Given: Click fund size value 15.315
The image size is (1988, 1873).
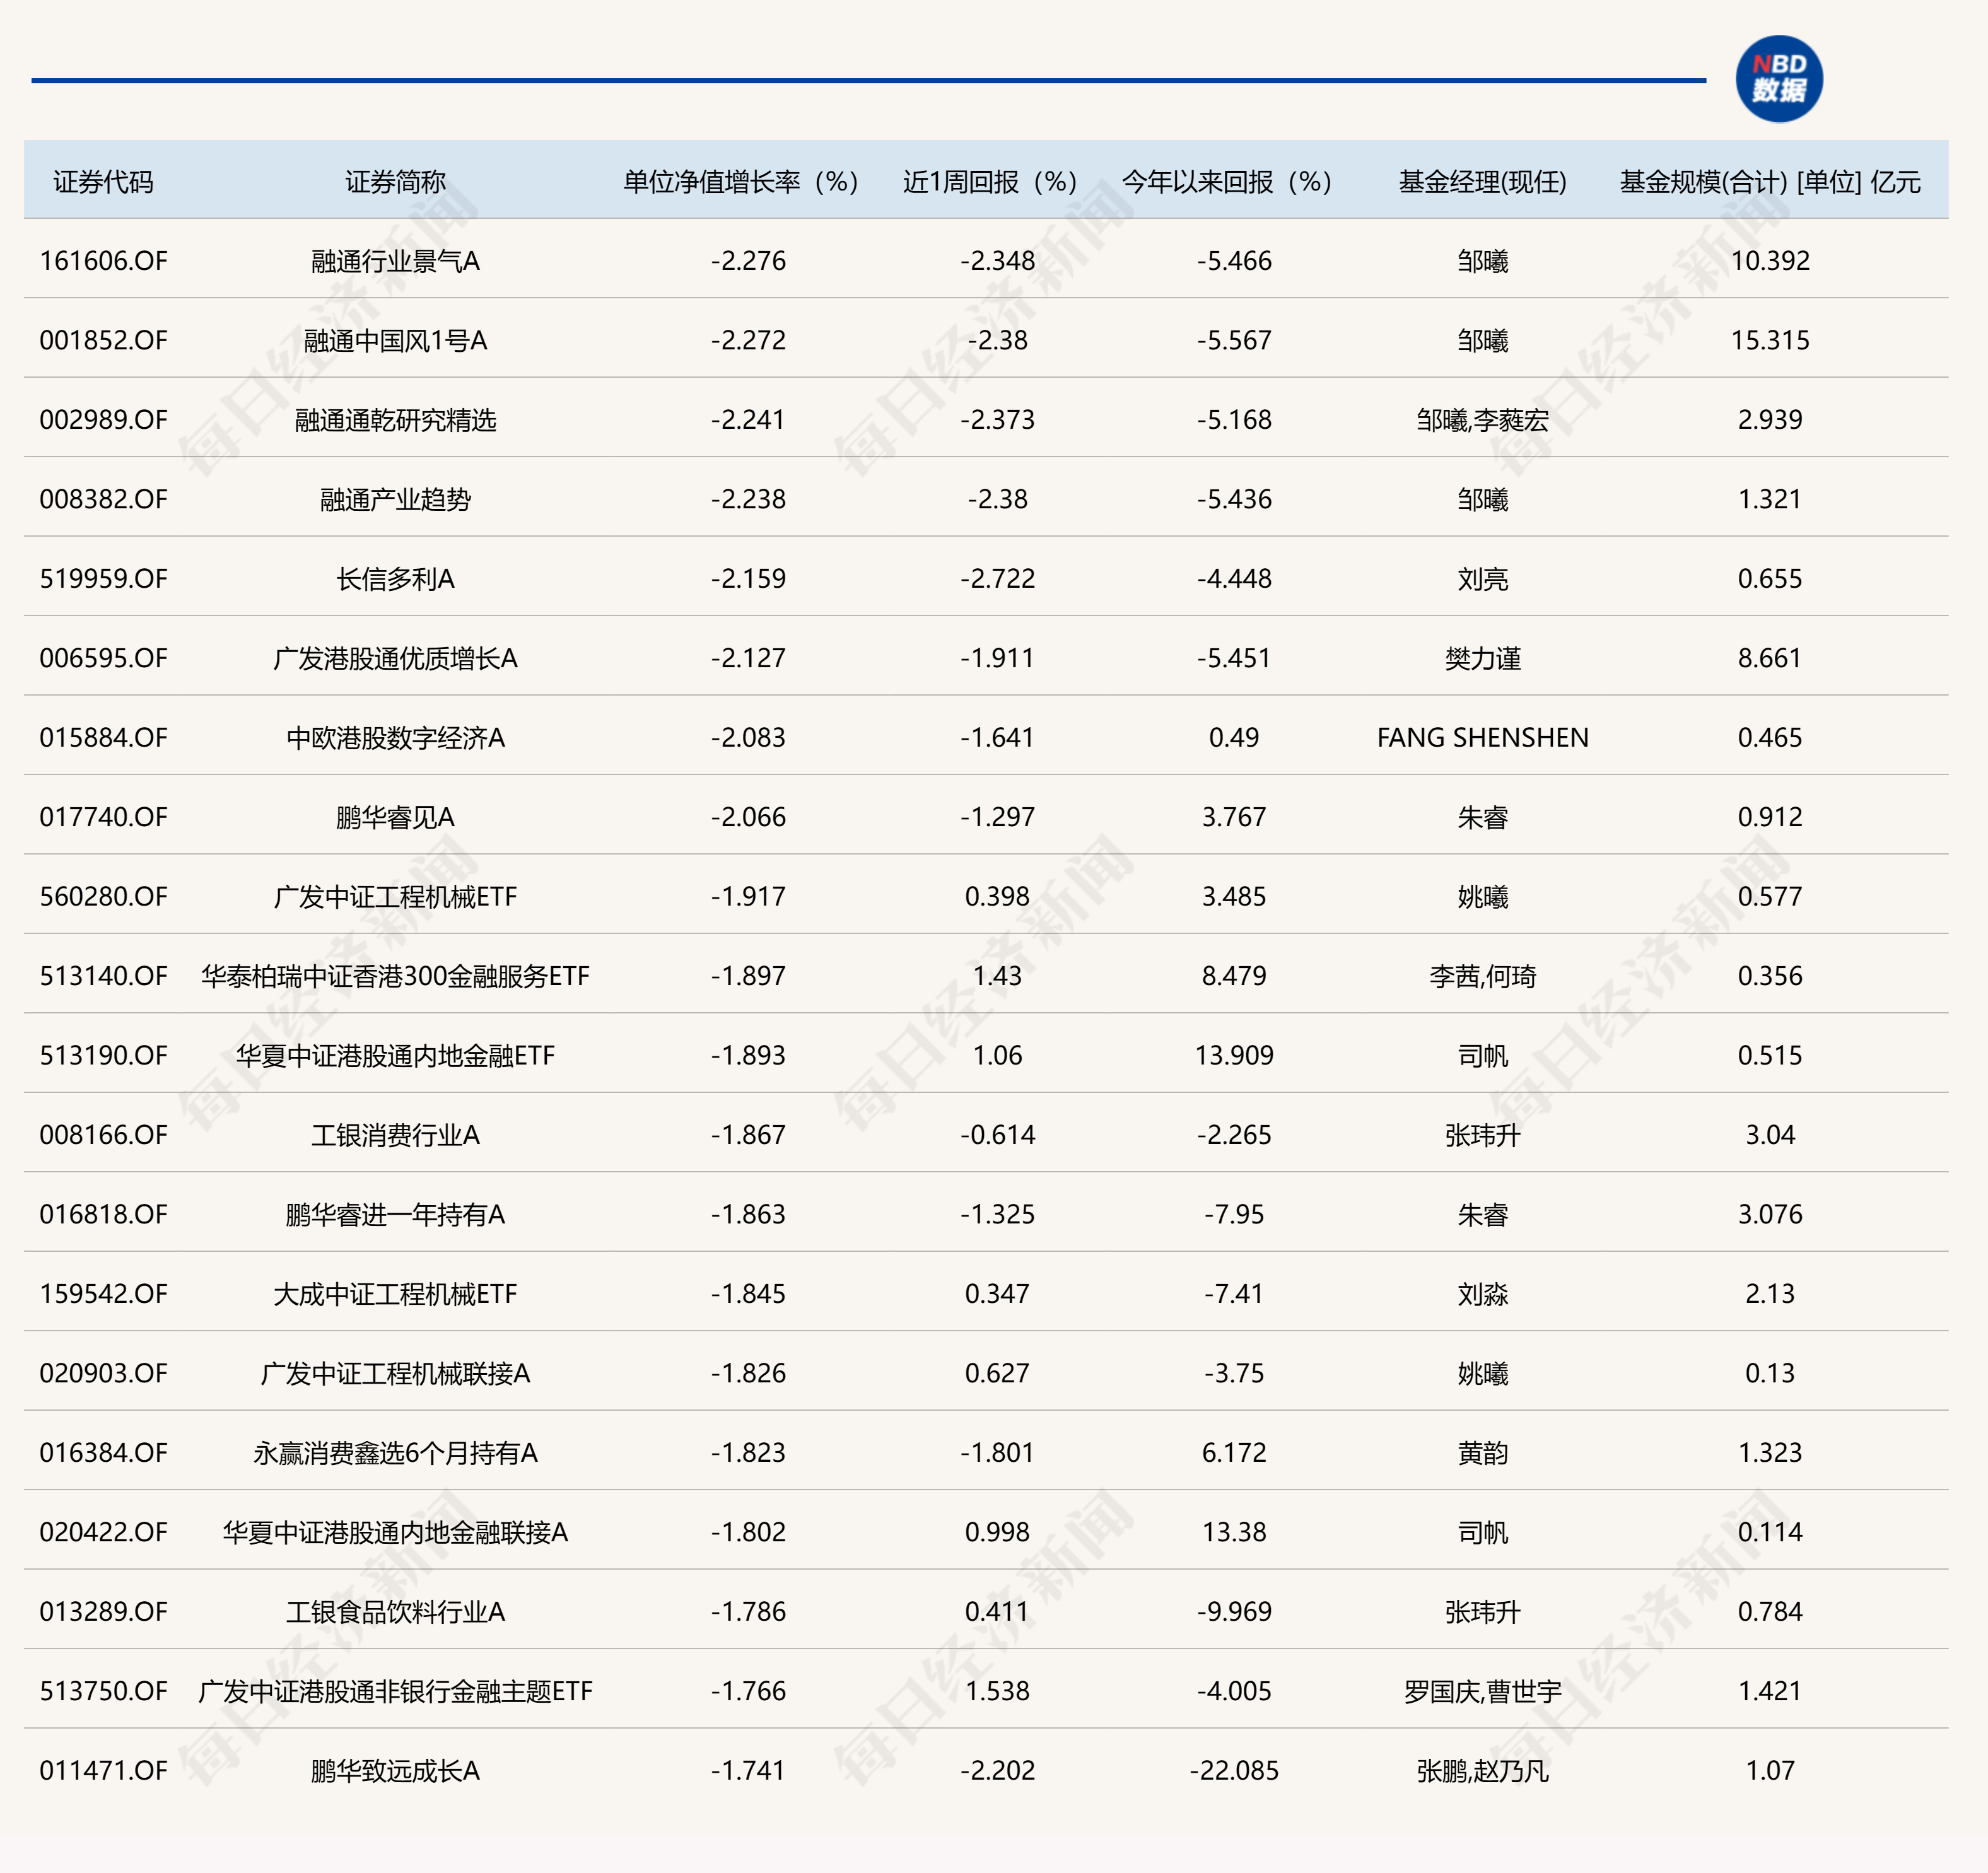Looking at the screenshot, I should (1770, 341).
